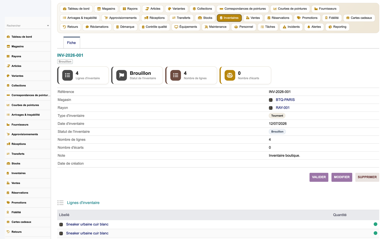The width and height of the screenshot is (386, 239).
Task: Click the SUPPRIMER button
Action: (367, 177)
